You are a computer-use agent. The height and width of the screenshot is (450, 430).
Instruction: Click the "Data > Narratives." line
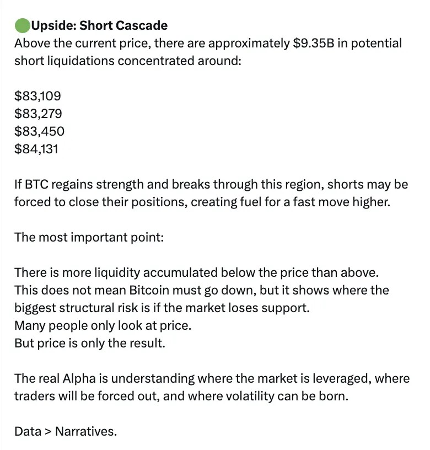click(x=66, y=431)
